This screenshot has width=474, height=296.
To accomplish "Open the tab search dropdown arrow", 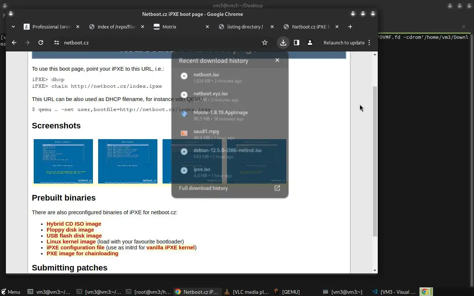I will click(x=13, y=27).
